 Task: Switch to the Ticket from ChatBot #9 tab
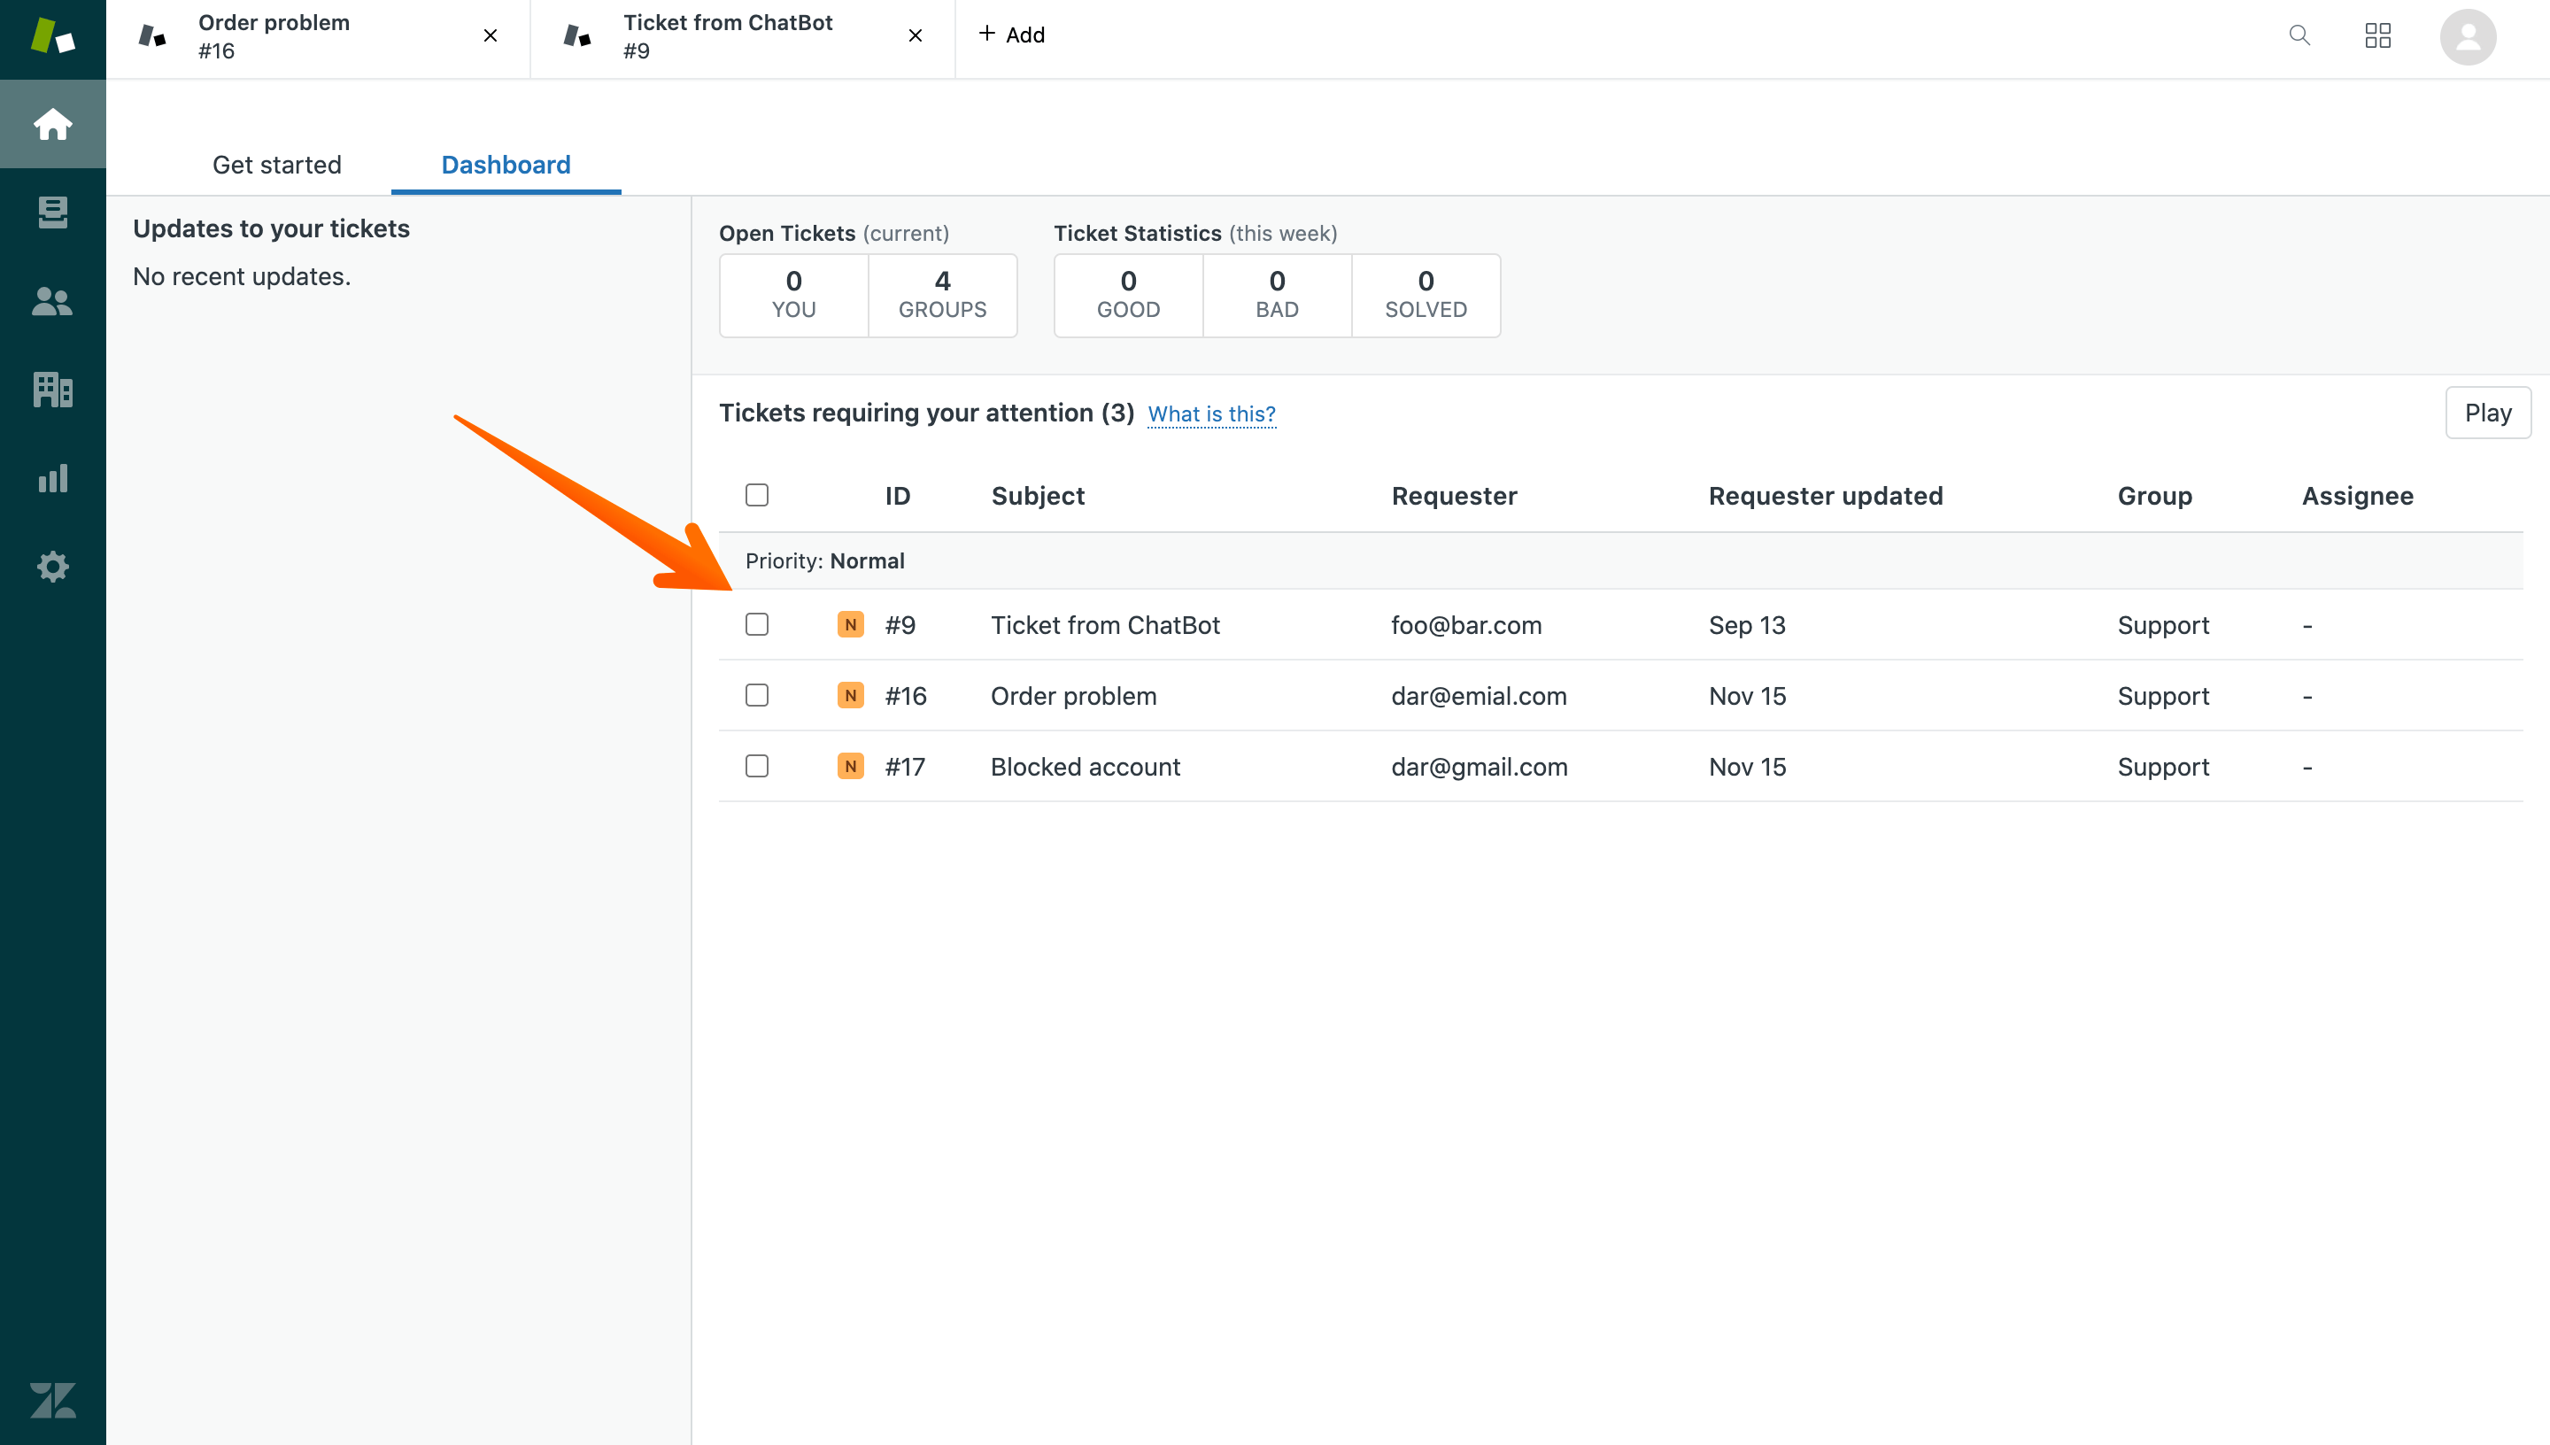coord(742,38)
